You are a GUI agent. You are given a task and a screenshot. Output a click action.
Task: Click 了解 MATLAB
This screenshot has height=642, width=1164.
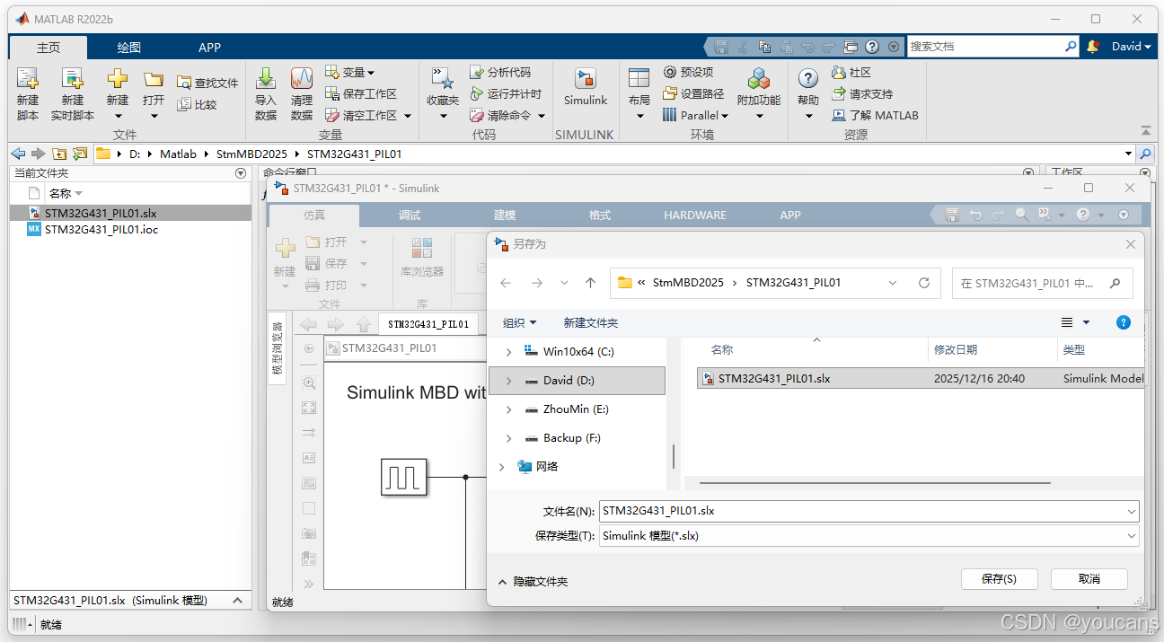point(875,115)
